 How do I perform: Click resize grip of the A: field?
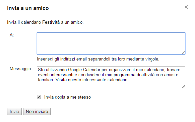coord(184,53)
